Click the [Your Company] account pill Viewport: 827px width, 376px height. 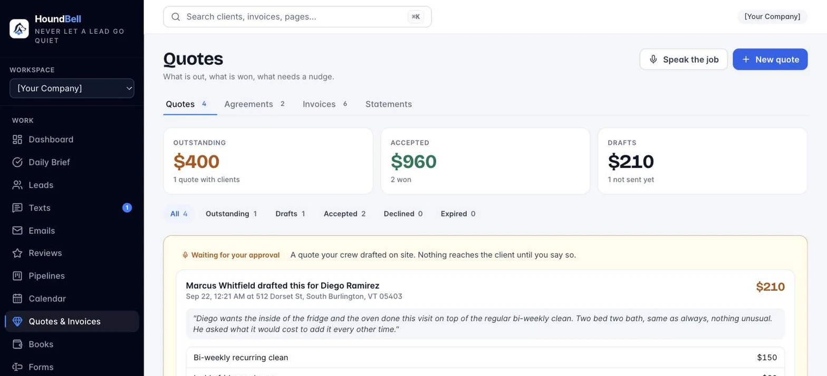pyautogui.click(x=772, y=17)
